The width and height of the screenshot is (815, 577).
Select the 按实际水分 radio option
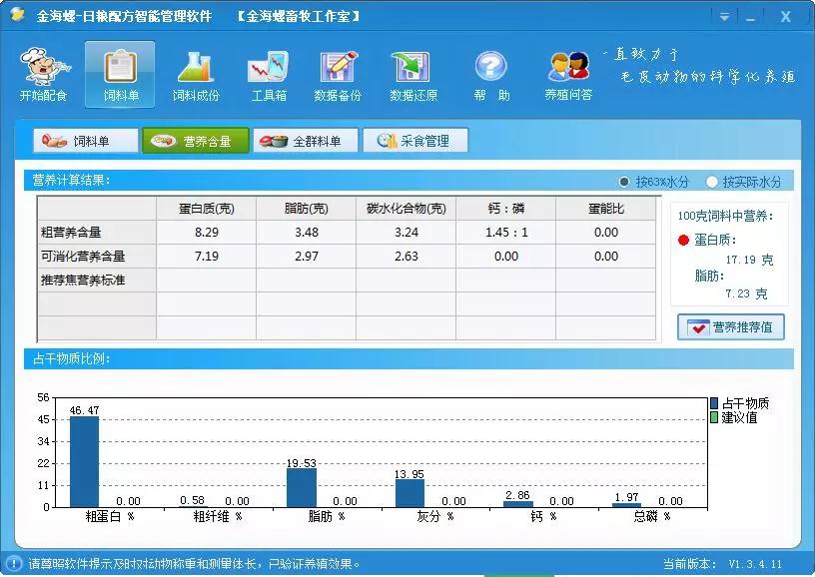coord(712,182)
